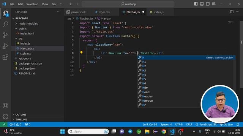
Task: Open File Explorer from the taskbar
Action: click(x=147, y=131)
